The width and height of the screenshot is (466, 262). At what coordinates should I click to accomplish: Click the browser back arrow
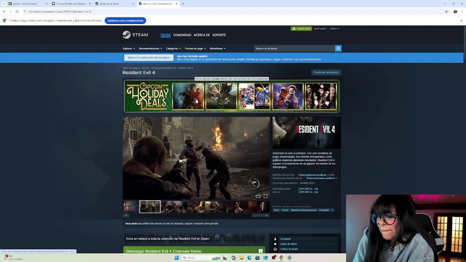[x=4, y=11]
